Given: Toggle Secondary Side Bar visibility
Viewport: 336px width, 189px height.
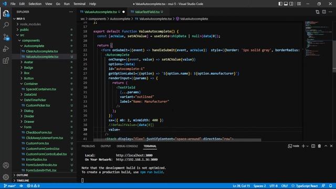Looking at the screenshot, I should [x=291, y=4].
